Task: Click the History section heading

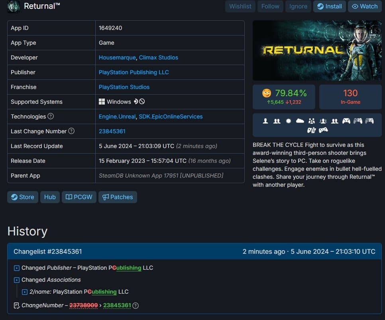Action: (x=27, y=231)
